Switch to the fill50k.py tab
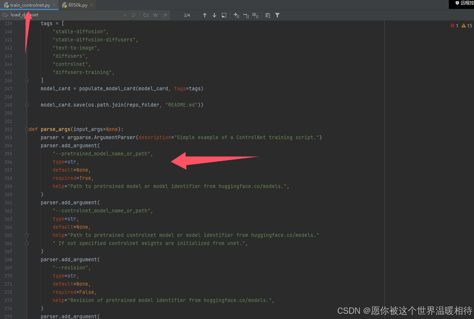The image size is (474, 319). coord(78,5)
